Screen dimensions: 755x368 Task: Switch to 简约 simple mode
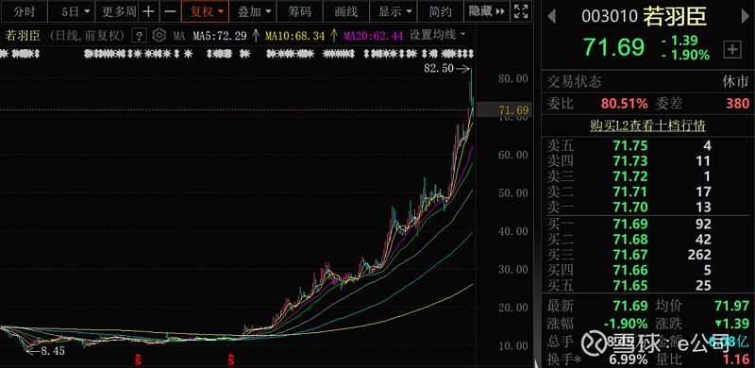coord(440,11)
